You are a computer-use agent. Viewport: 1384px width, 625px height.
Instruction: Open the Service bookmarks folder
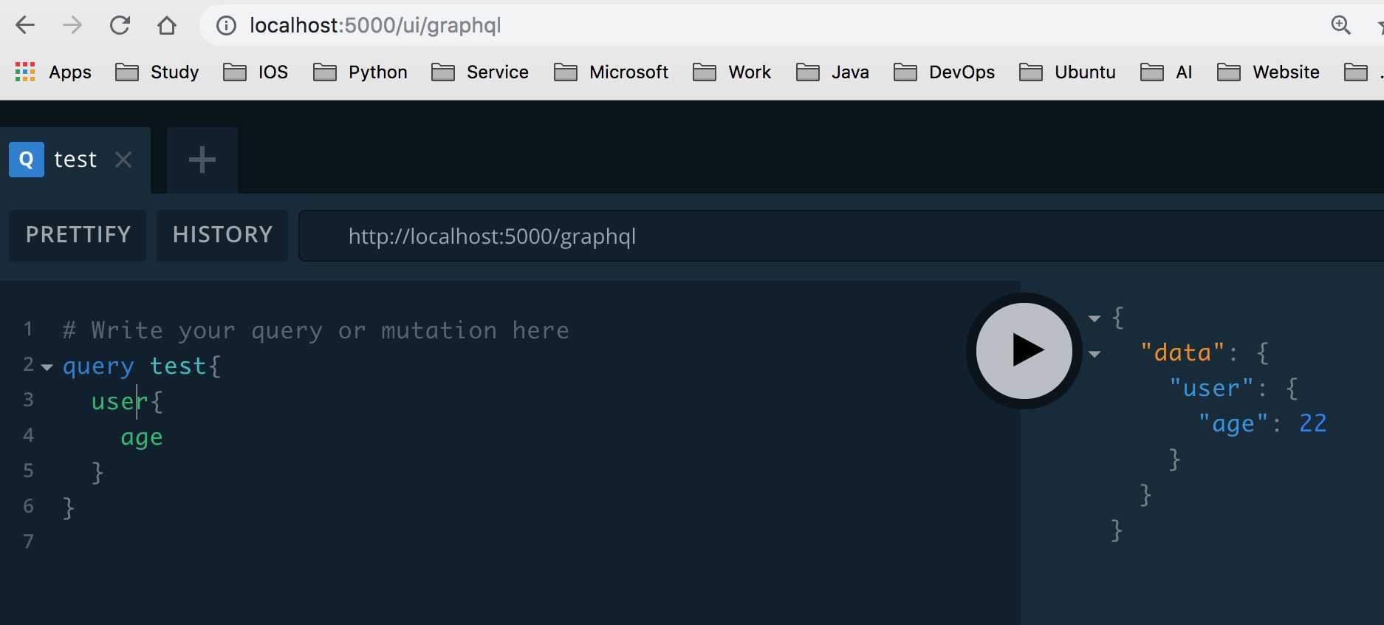480,72
